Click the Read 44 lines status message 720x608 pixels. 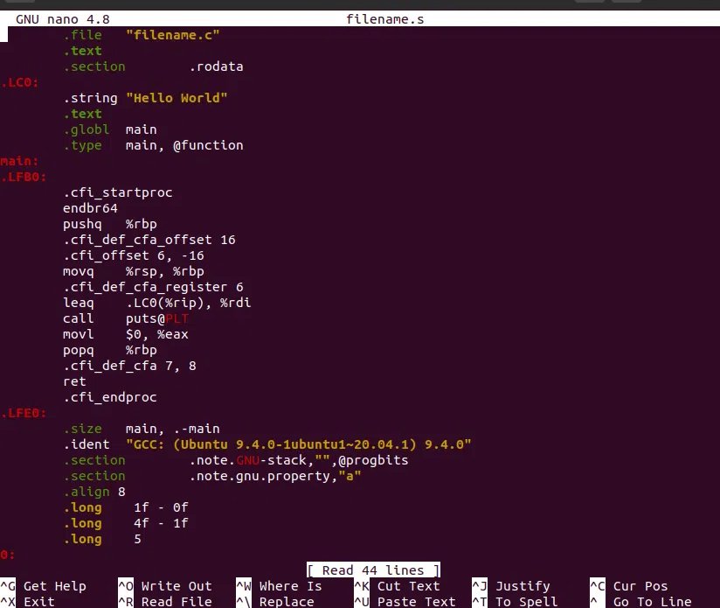tap(373, 570)
